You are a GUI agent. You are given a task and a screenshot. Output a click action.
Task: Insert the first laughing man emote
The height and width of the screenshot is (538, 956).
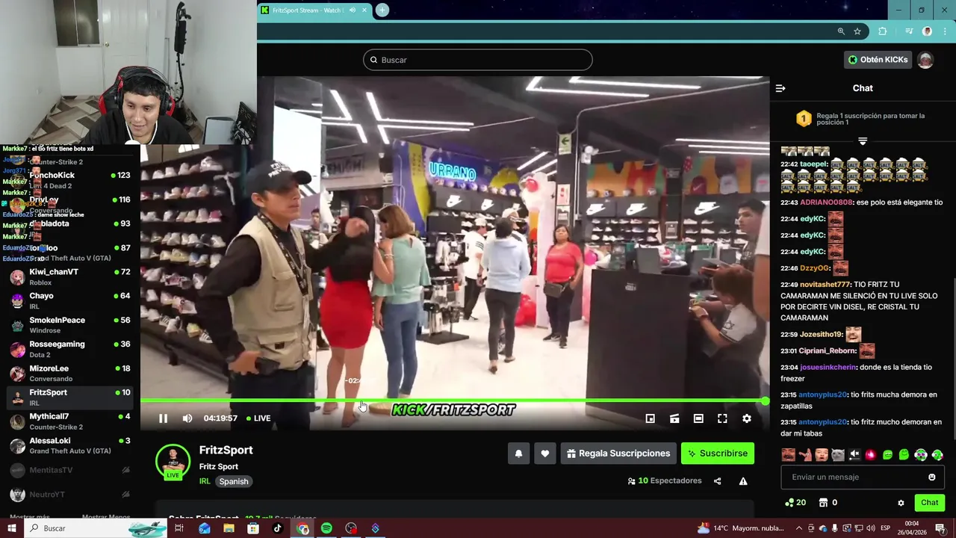tap(788, 454)
